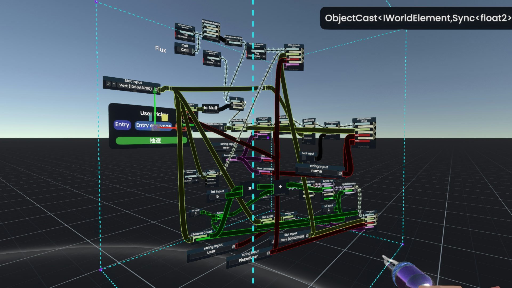The width and height of the screenshot is (512, 288).
Task: Click the jump-to-slot icon on Vert Slot Input
Action: (x=108, y=84)
